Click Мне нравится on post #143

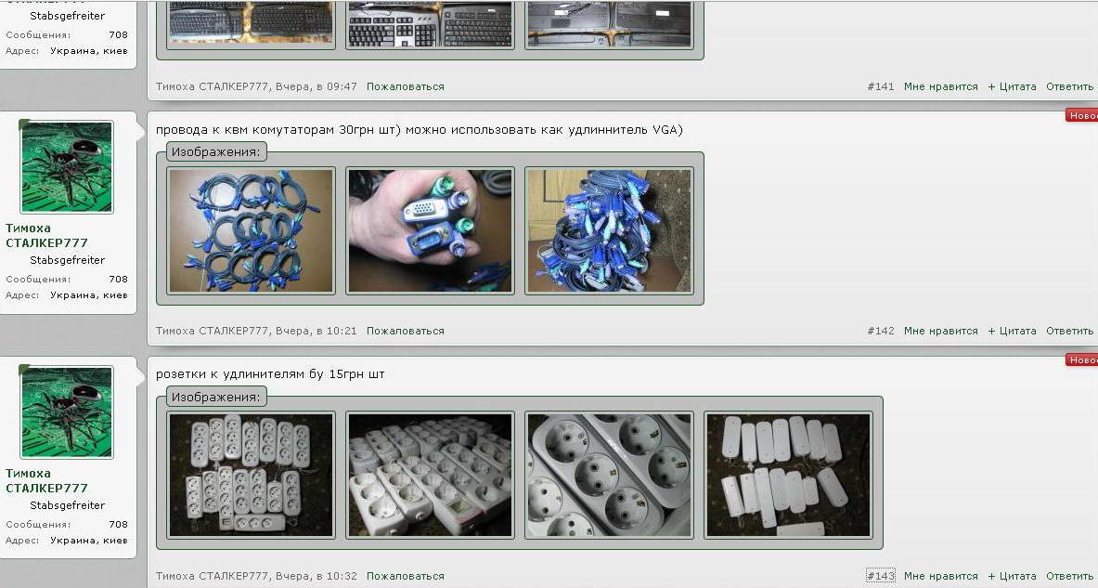pyautogui.click(x=940, y=576)
